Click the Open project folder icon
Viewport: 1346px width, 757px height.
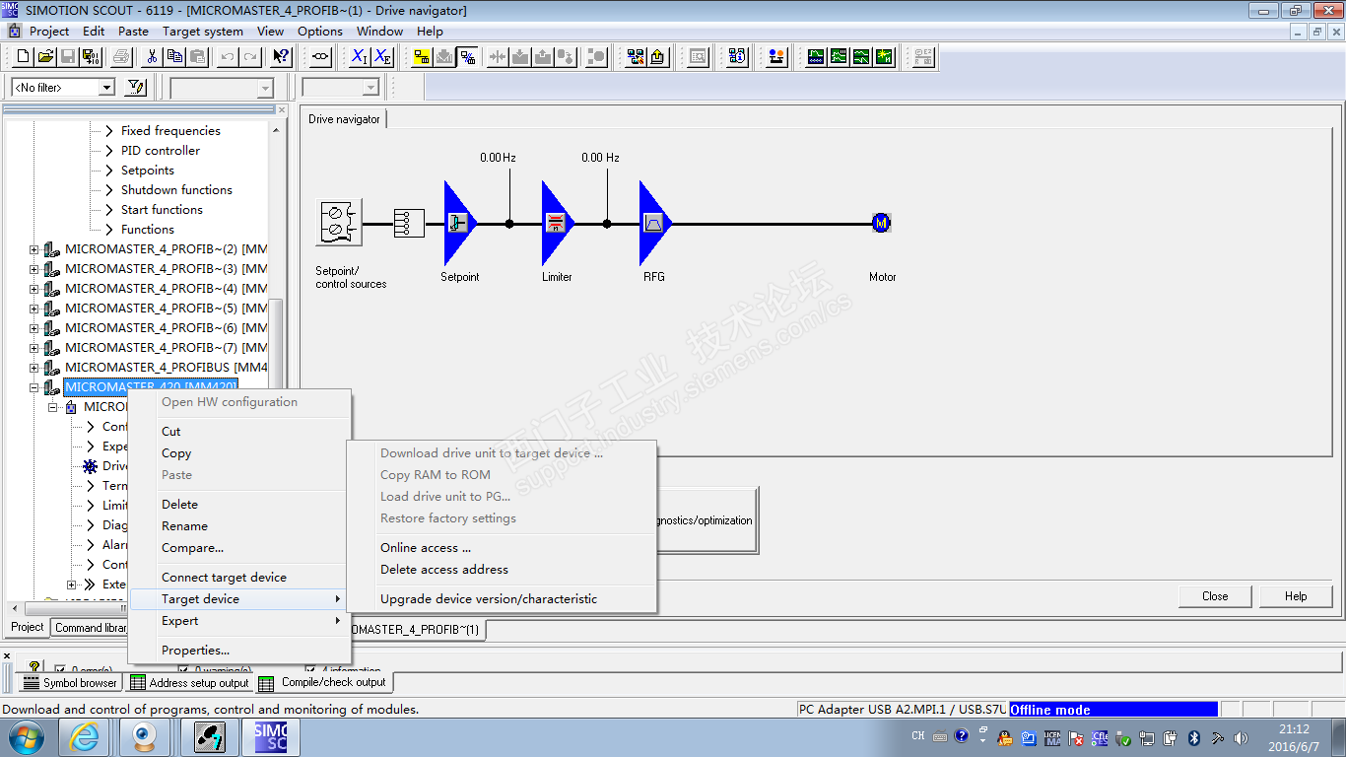pos(46,57)
